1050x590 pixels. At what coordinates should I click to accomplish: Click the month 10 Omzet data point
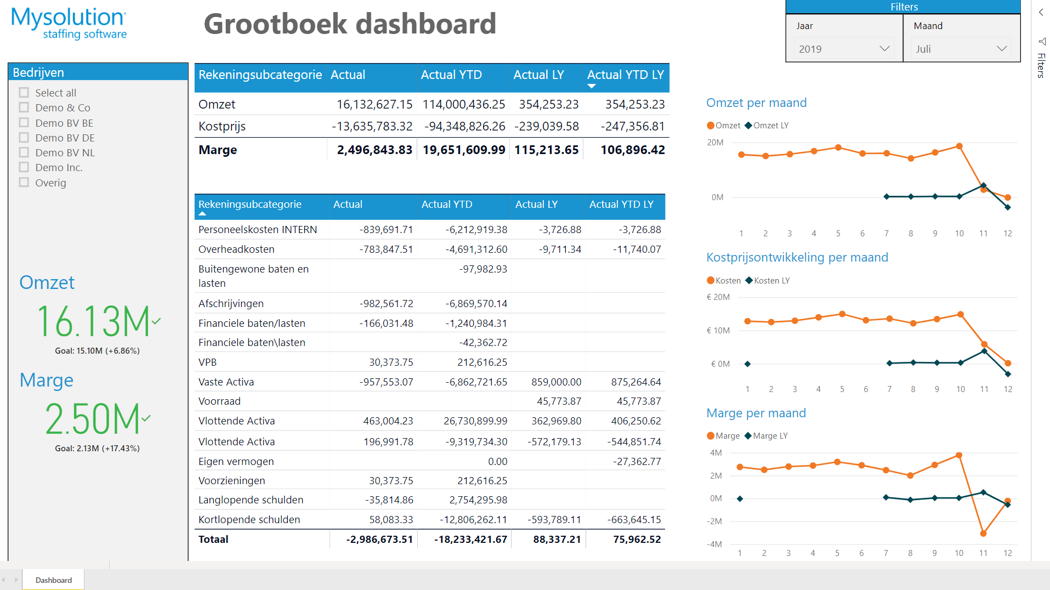(x=959, y=146)
